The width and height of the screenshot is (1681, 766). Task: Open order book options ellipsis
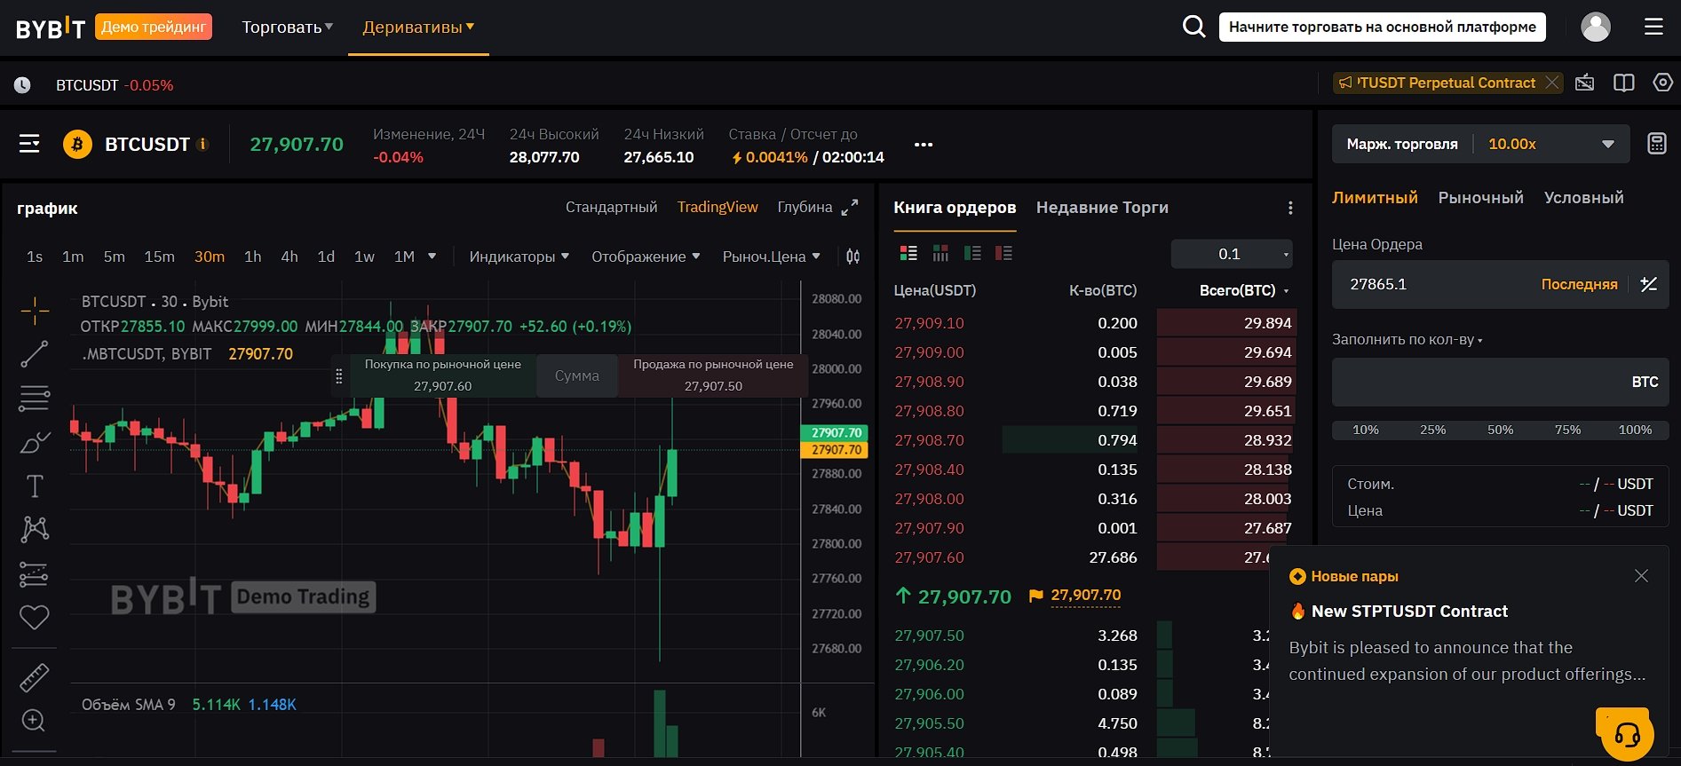point(1290,208)
